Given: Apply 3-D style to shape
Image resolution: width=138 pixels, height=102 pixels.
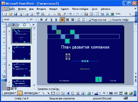Looking at the screenshot, I should coord(131,93).
